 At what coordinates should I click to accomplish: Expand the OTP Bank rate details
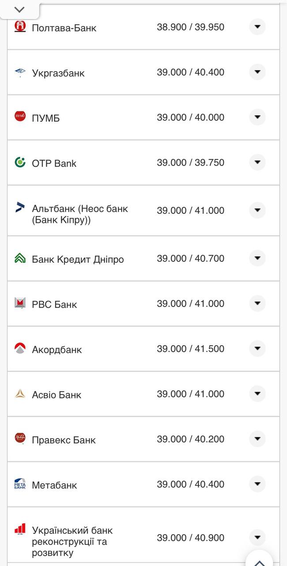point(257,162)
